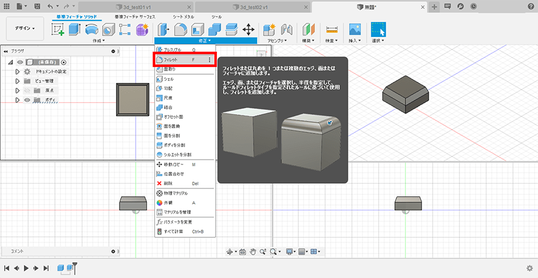
Task: Toggle visibility eye of 原点 folder
Action: (x=27, y=90)
